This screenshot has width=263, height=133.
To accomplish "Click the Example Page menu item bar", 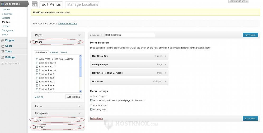I will tap(129, 65).
